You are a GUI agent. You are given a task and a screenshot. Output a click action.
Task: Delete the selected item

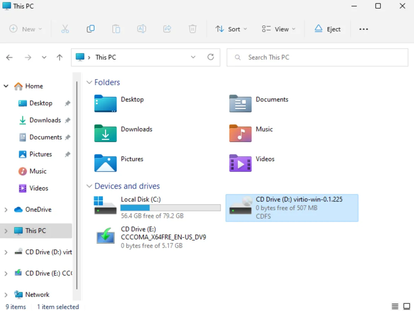(192, 29)
